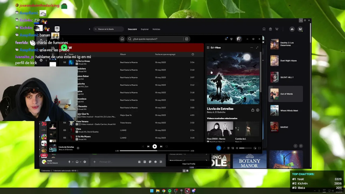Switch to Noticias tab in Epic store
345x194 pixels.
156,29
